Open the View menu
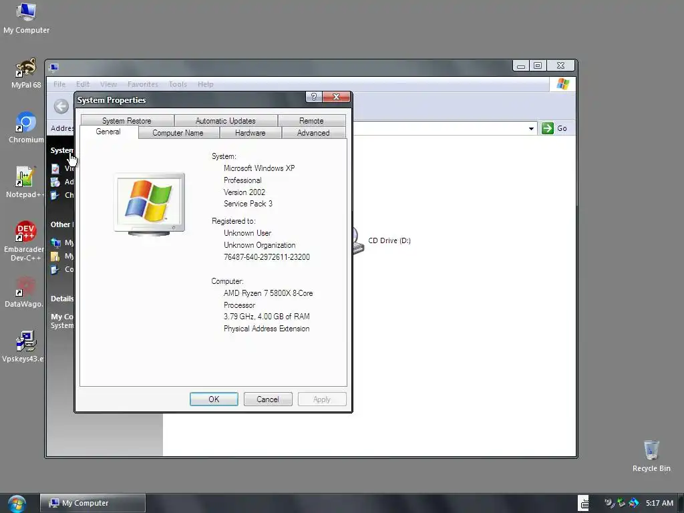The image size is (684, 513). (108, 84)
